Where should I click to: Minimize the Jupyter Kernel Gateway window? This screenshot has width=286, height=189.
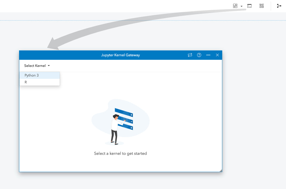pyautogui.click(x=208, y=55)
